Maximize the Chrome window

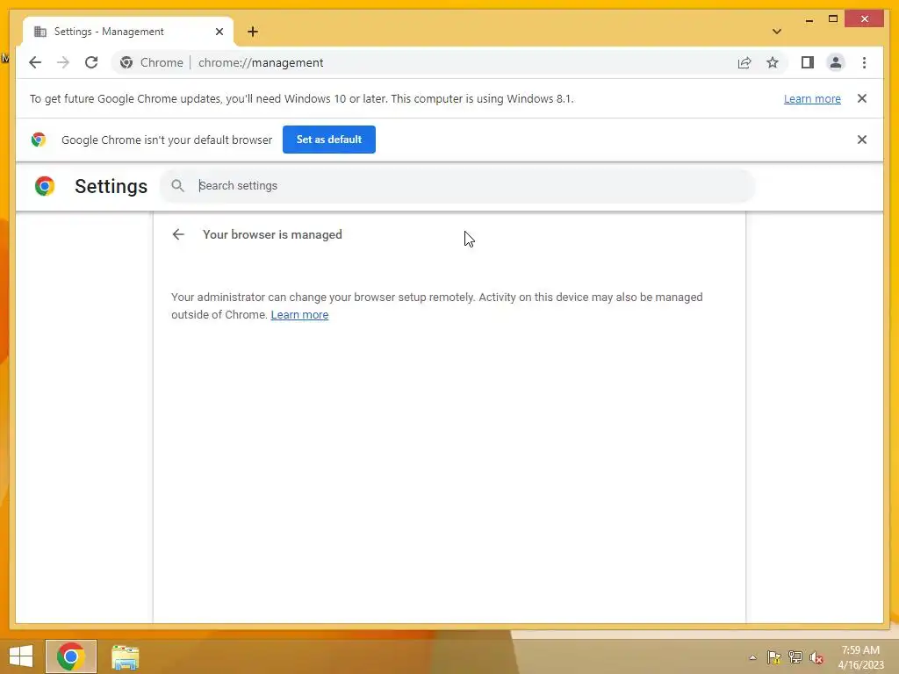coord(833,19)
